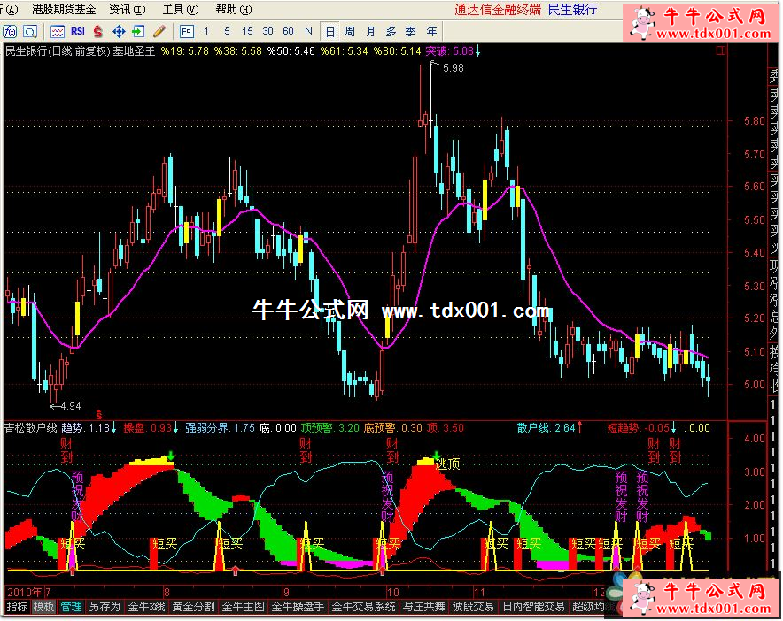Click the 4.94 low price label
The image size is (783, 621).
[70, 406]
